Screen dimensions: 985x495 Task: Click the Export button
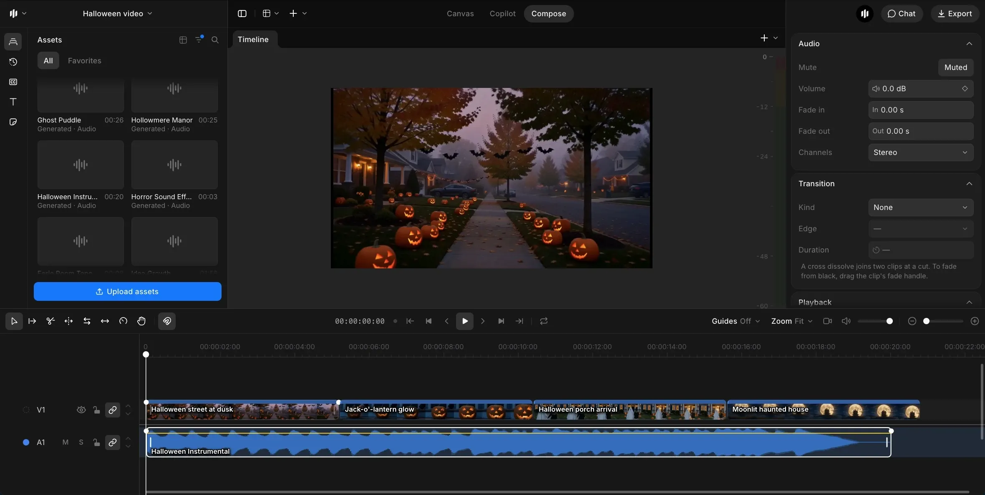[955, 13]
